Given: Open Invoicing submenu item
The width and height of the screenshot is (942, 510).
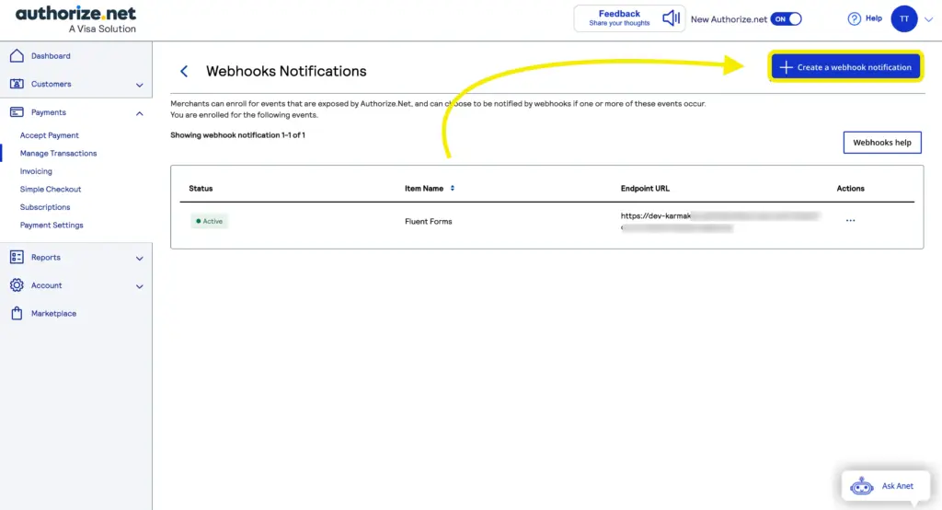Looking at the screenshot, I should [36, 171].
